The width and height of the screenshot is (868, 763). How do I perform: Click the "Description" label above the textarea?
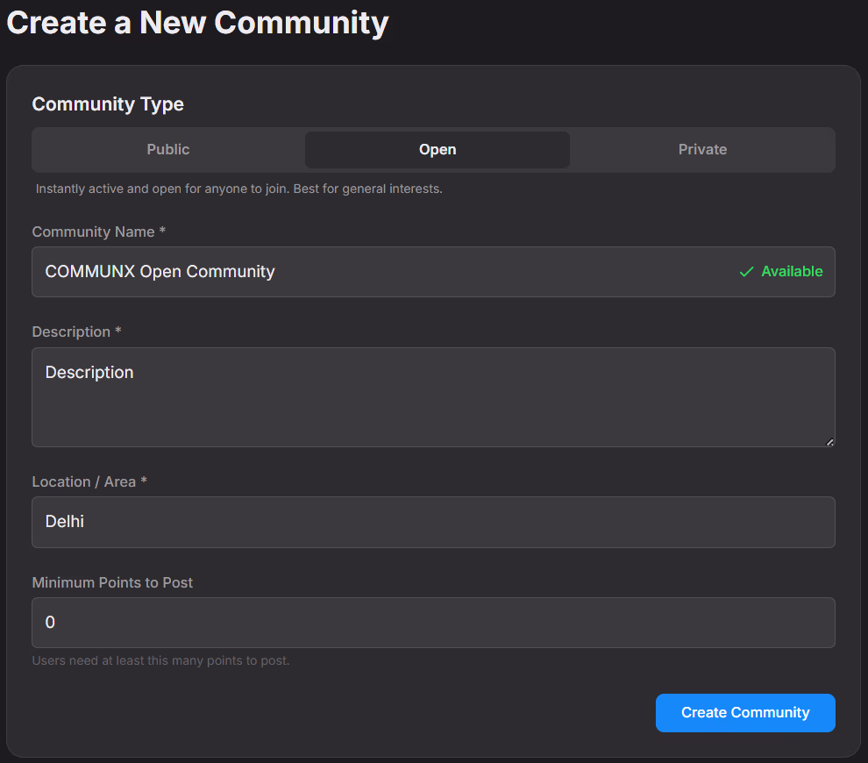pos(72,332)
